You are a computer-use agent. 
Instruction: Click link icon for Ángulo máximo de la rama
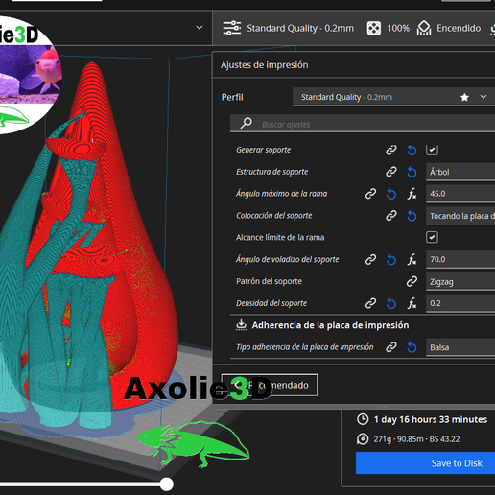370,194
